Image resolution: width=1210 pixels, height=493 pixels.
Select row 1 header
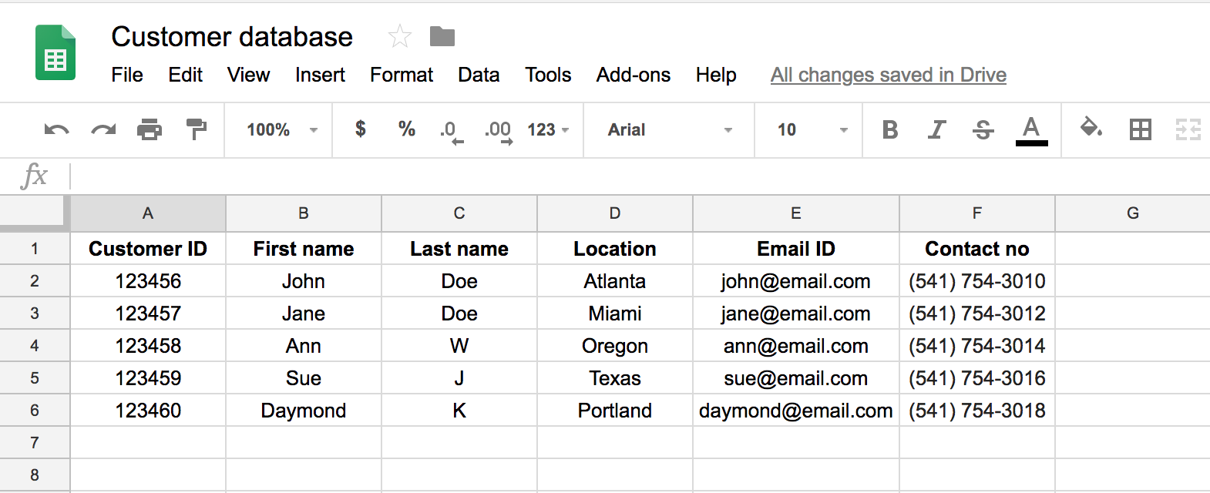tap(35, 249)
